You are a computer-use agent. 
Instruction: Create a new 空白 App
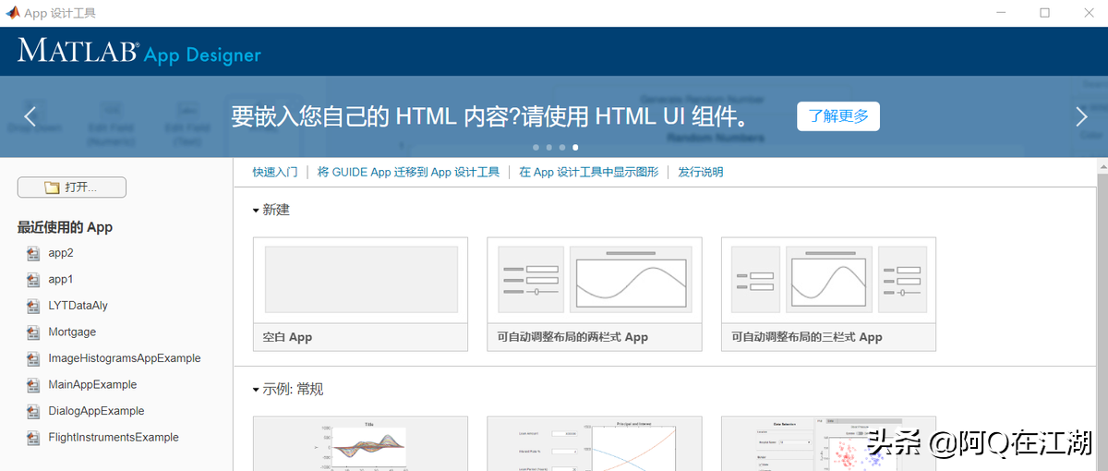[x=360, y=295]
